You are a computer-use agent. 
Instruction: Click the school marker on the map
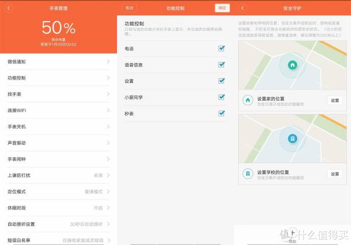292,139
